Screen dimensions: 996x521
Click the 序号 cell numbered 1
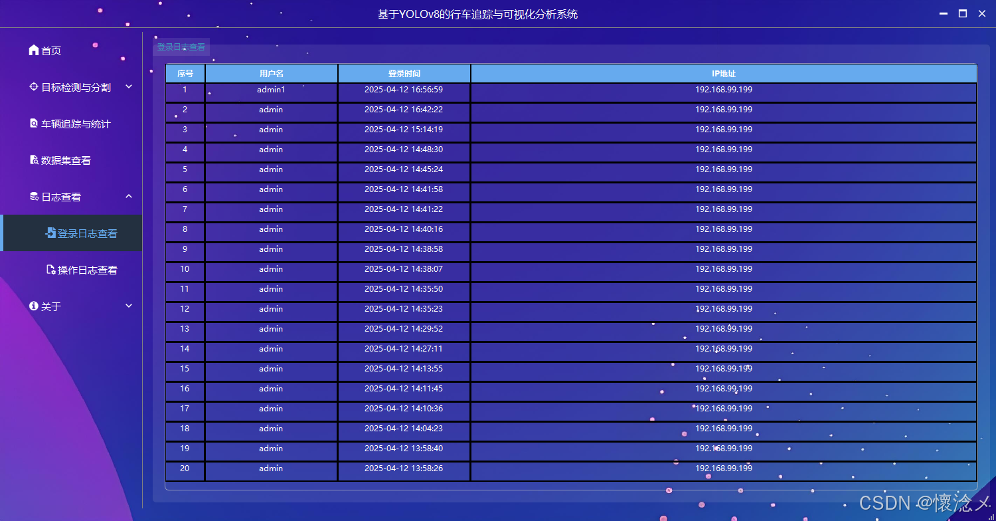point(185,92)
